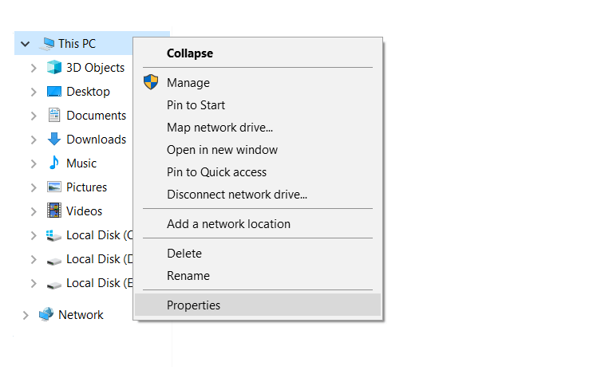The image size is (605, 378).
Task: Click the Network globe icon
Action: click(x=46, y=314)
